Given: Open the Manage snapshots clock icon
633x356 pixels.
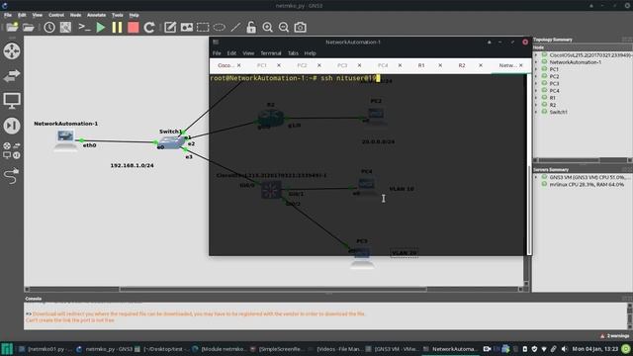Looking at the screenshot, I should 49,27.
